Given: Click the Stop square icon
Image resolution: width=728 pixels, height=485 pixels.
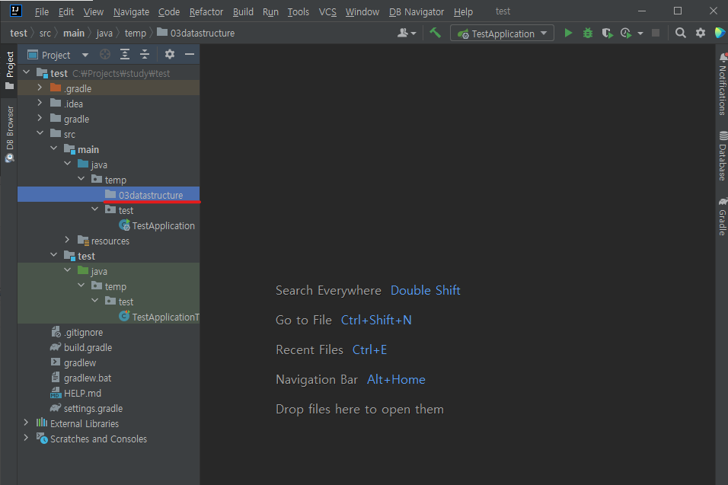Looking at the screenshot, I should coord(656,33).
